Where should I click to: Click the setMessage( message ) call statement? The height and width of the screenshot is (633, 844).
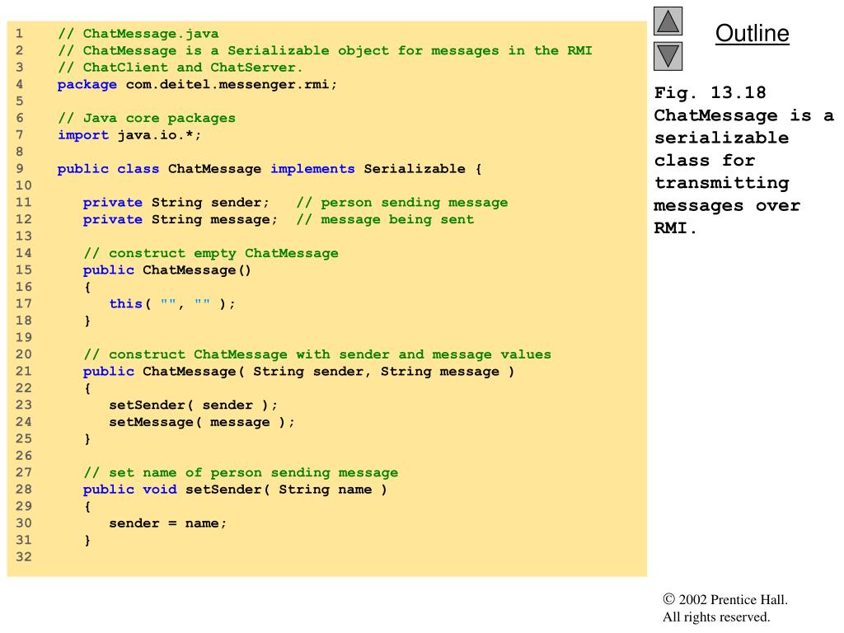coord(201,422)
